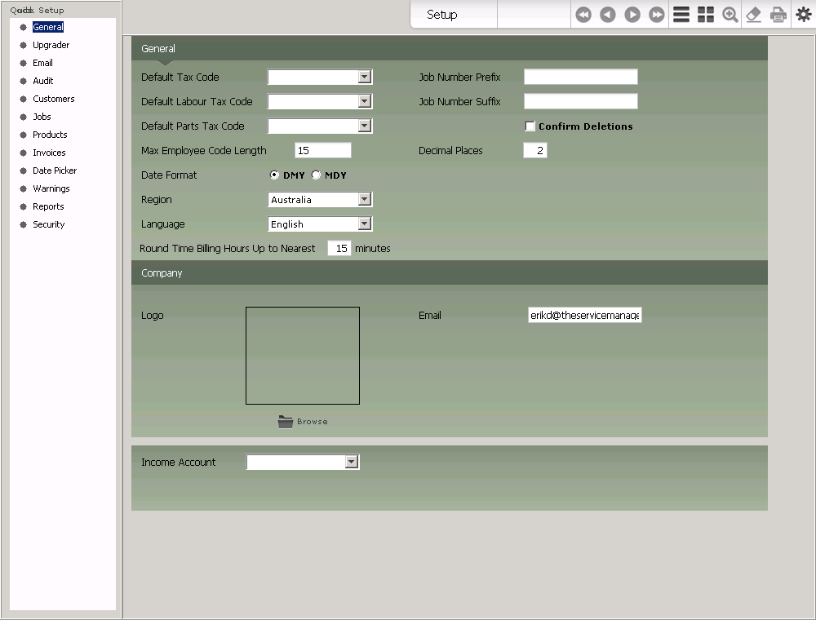Open the Income Account dropdown
The image size is (816, 620).
pos(352,463)
